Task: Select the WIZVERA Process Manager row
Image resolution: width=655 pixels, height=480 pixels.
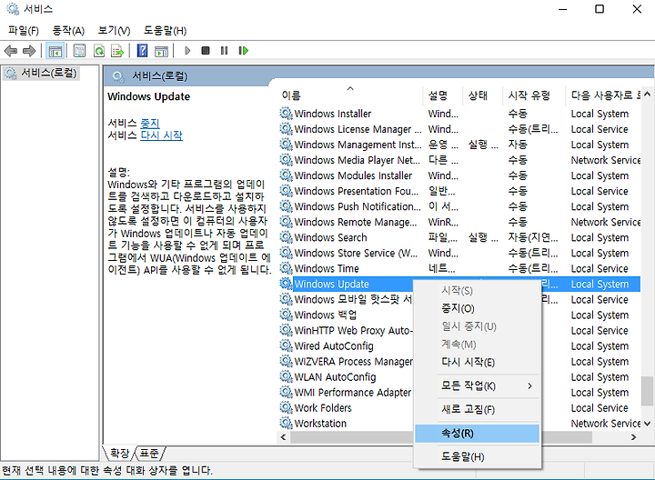Action: tap(346, 362)
